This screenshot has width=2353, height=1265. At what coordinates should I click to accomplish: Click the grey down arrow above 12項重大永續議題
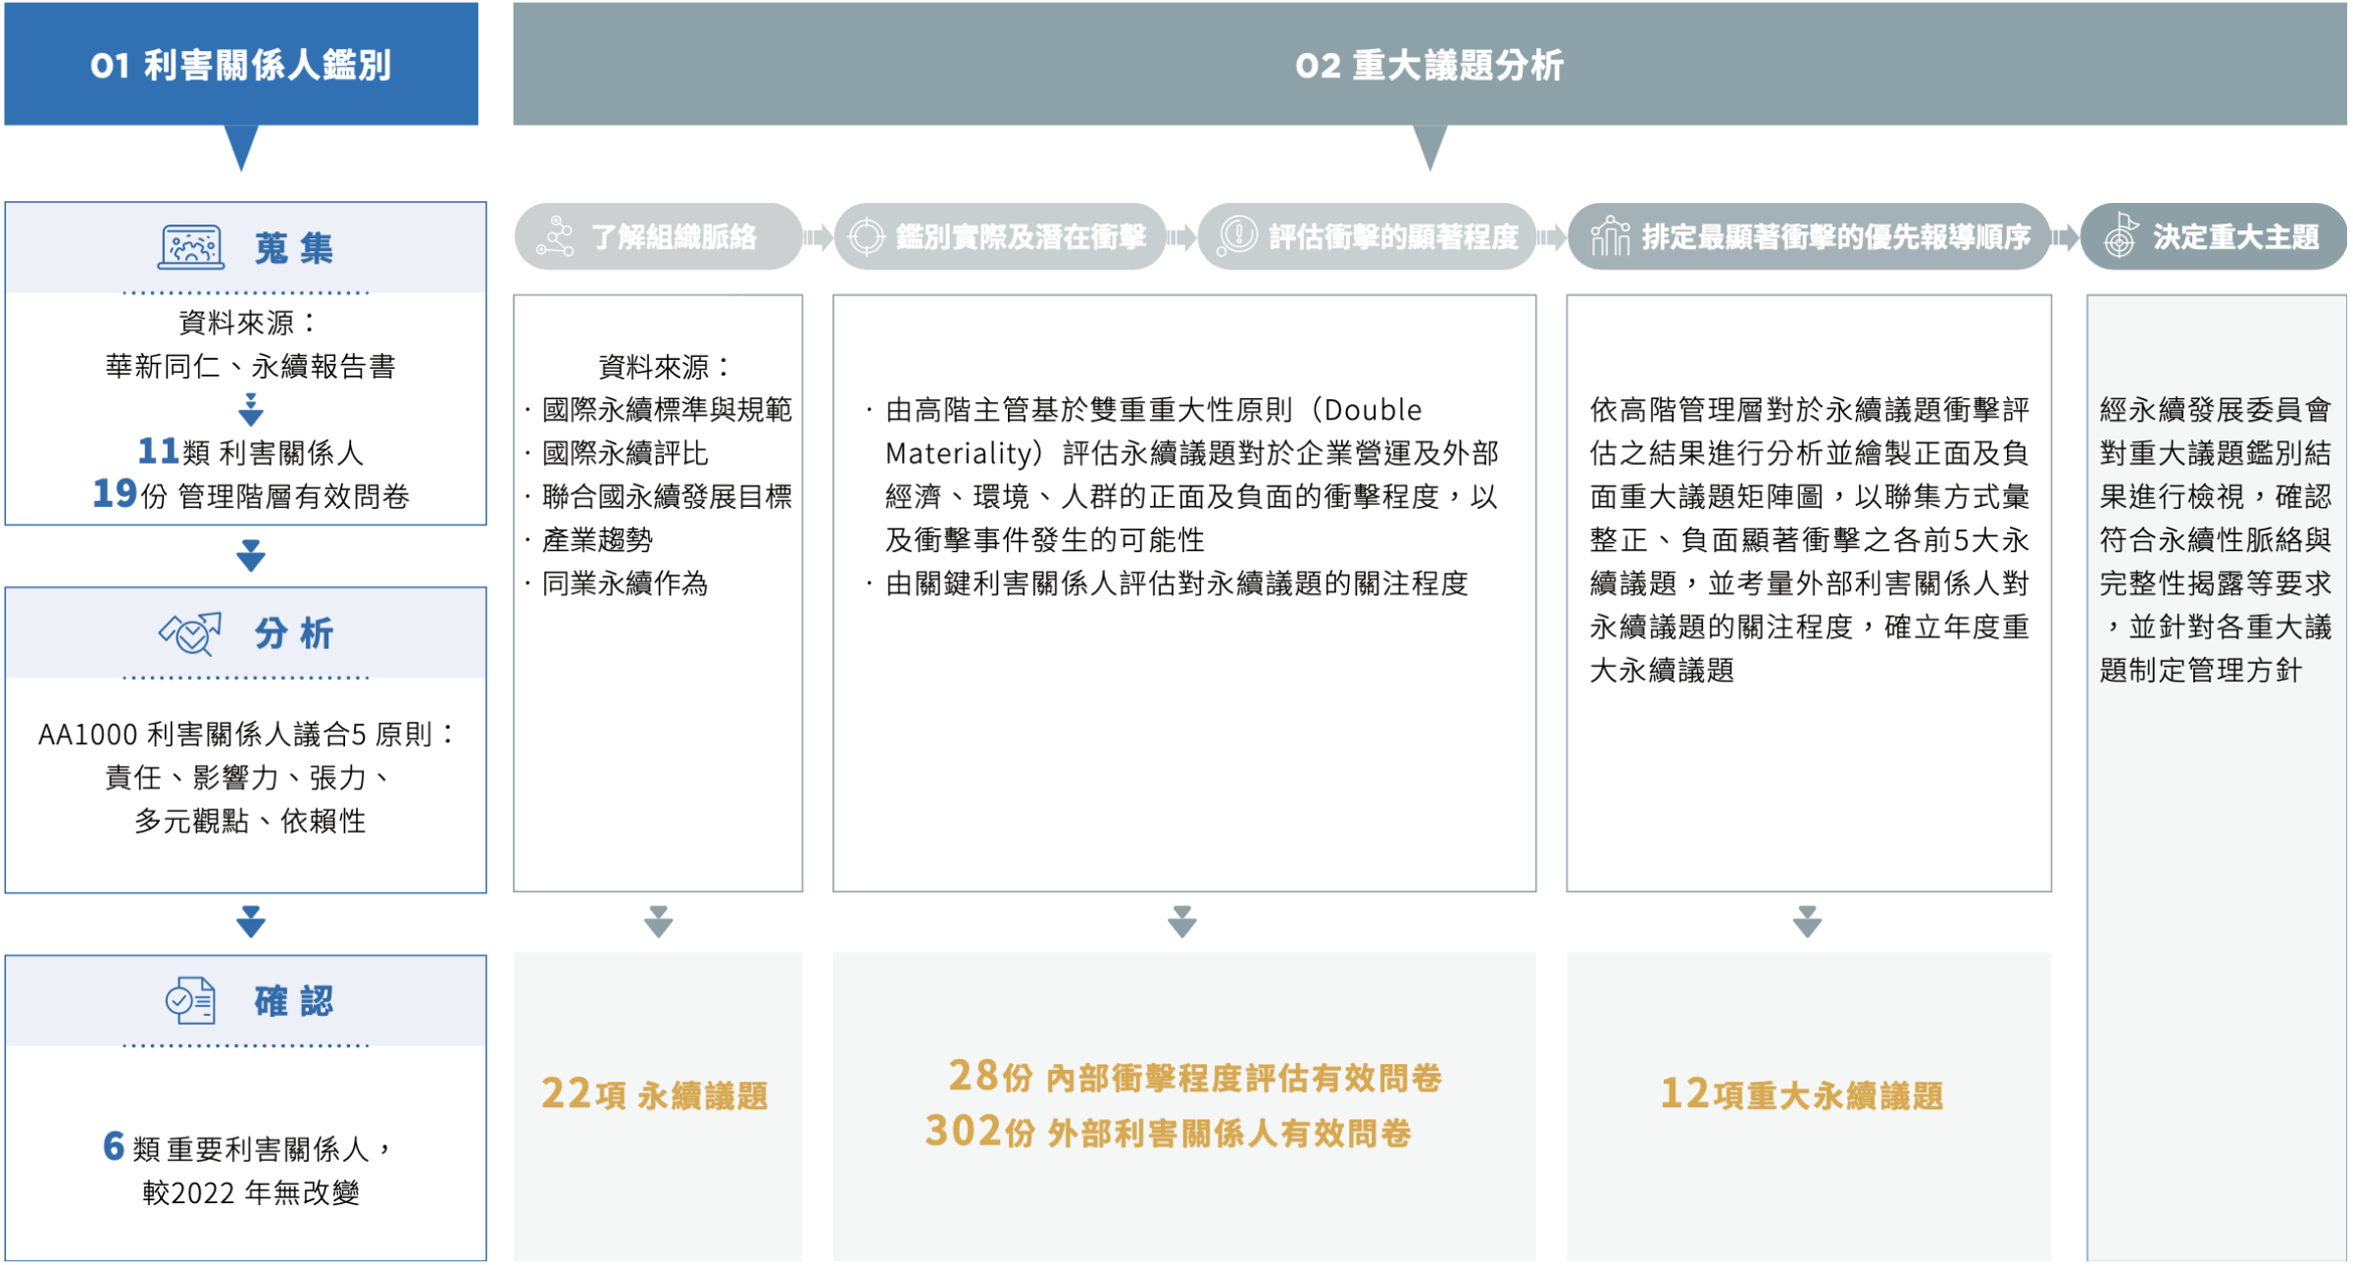click(1807, 922)
